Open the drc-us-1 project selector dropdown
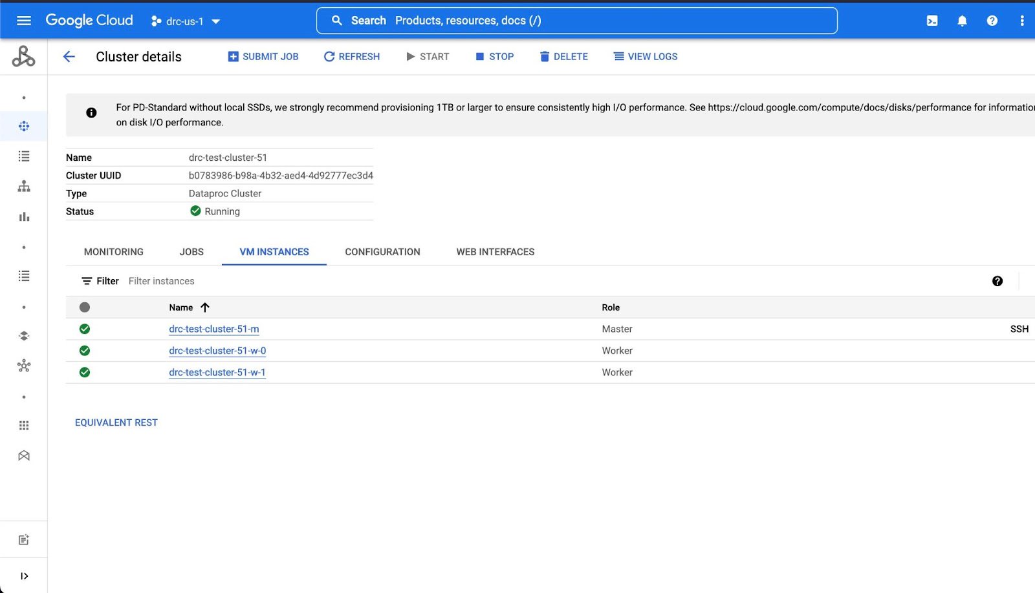 [x=186, y=21]
